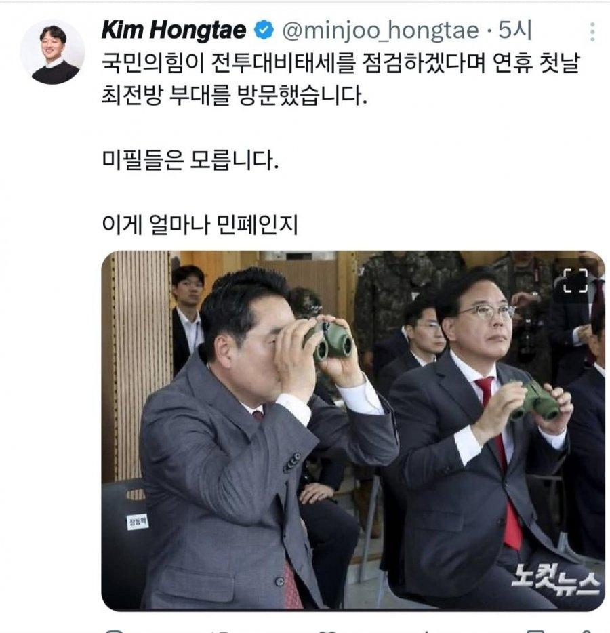Click the 노컷뉴스 watermark on the photo
The image size is (610, 633).
pos(555,579)
